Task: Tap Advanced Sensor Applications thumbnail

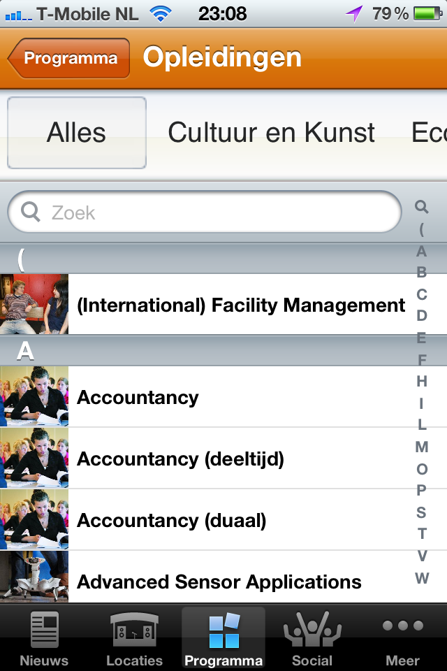Action: [34, 578]
